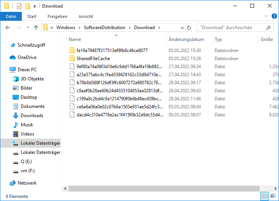Switch to Details view icon
The width and height of the screenshot is (279, 201).
264,196
